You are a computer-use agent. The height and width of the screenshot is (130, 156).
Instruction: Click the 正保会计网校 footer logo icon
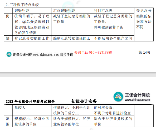[x=9, y=54]
